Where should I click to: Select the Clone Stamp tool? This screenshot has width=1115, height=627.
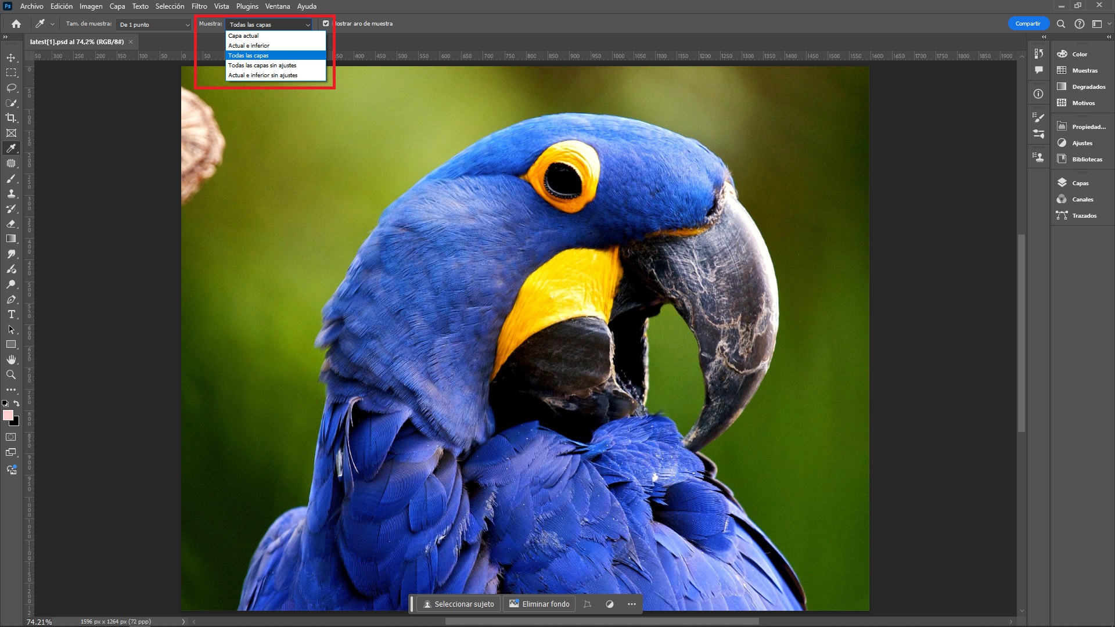[11, 193]
